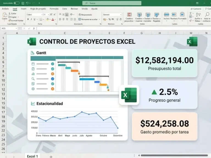The height and width of the screenshot is (158, 211).
Task: Click the Cattar scissors cut button
Action: coord(12,13)
